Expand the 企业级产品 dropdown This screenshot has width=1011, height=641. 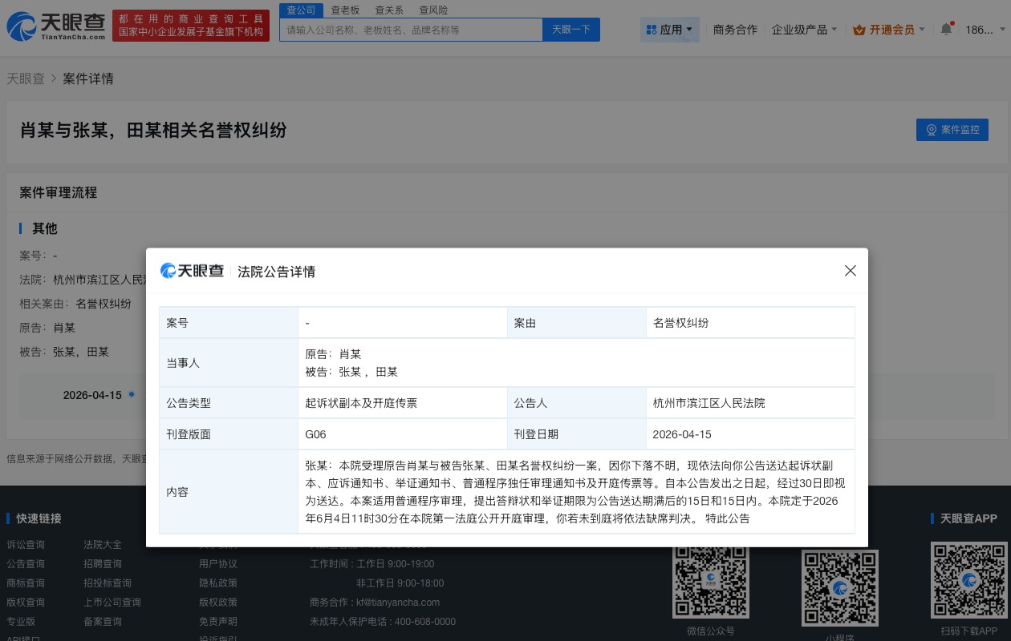(x=805, y=29)
